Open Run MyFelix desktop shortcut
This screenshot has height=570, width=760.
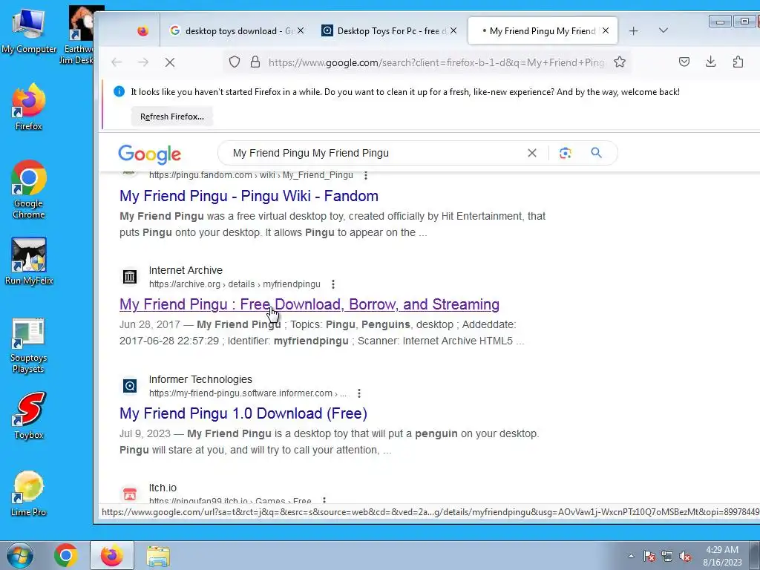point(29,261)
